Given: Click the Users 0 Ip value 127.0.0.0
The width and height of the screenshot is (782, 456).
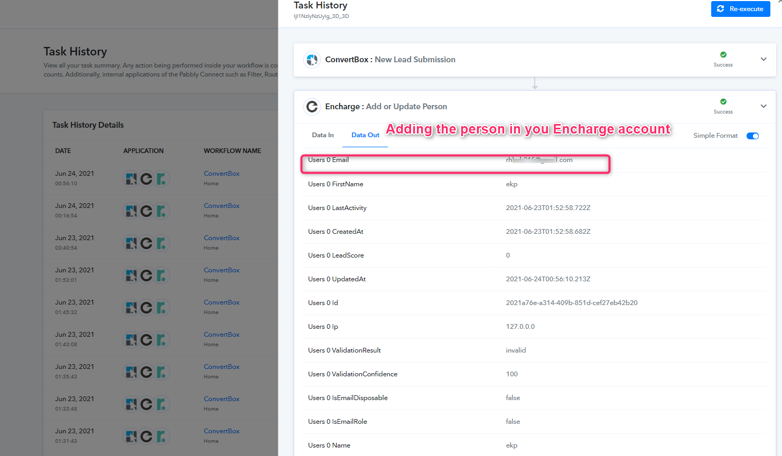Looking at the screenshot, I should click(x=520, y=327).
